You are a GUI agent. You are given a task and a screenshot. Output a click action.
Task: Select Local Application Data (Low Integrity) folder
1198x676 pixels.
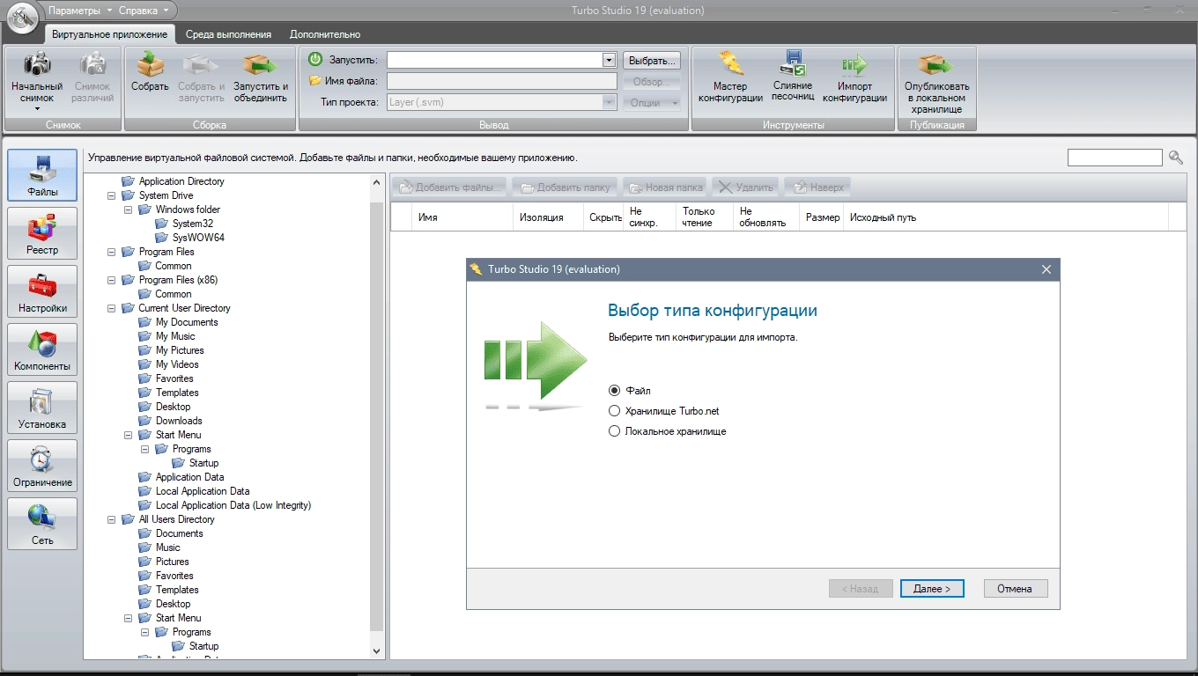(233, 505)
